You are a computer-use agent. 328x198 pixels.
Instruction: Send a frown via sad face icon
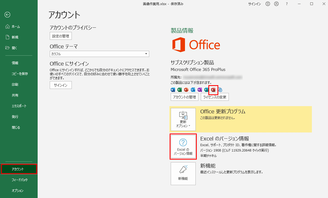click(x=276, y=4)
